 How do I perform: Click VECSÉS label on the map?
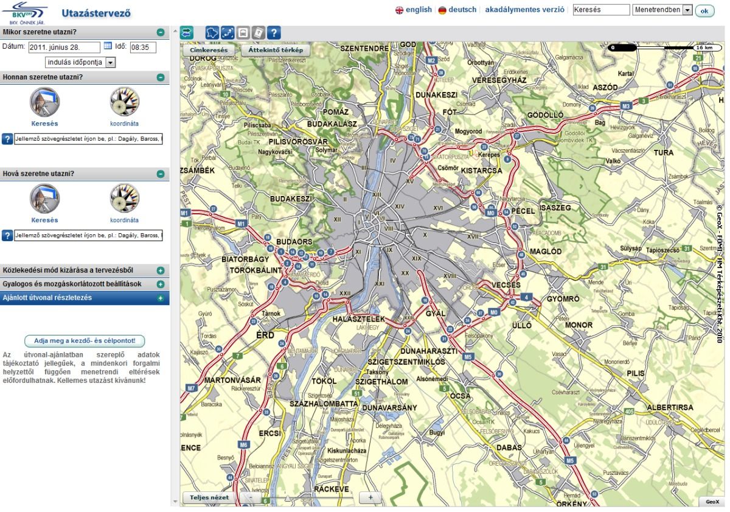pos(506,285)
